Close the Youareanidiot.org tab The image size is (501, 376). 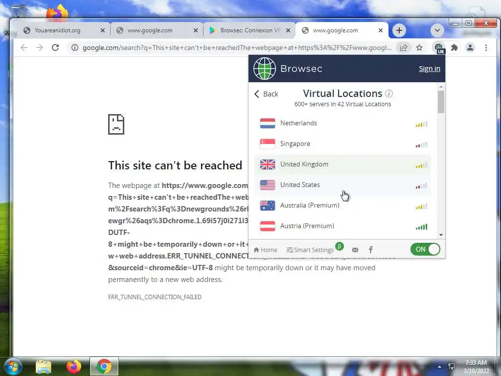click(103, 30)
